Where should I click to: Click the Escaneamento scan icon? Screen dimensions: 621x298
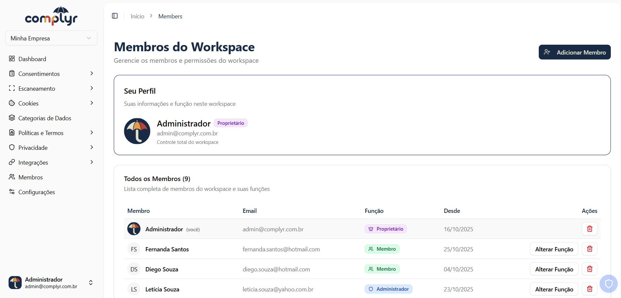(x=12, y=88)
